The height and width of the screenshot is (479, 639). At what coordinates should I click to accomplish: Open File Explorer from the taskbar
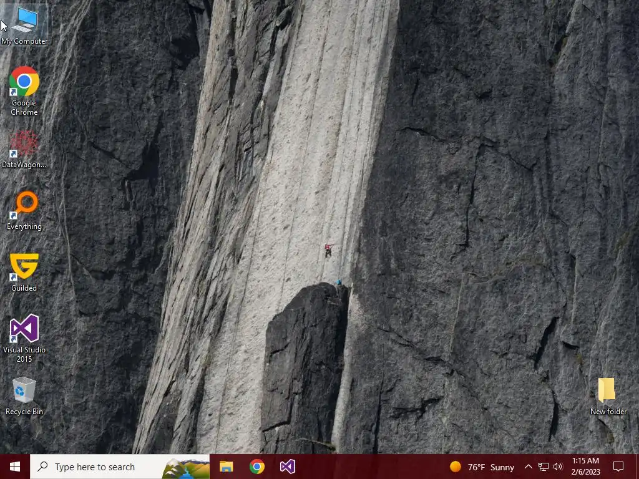pyautogui.click(x=226, y=467)
